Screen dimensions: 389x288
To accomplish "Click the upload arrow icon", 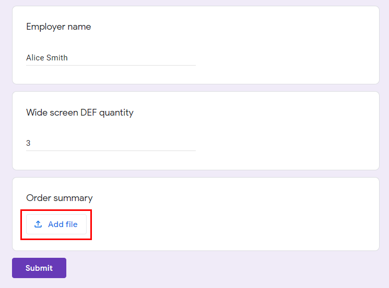I will tap(38, 224).
